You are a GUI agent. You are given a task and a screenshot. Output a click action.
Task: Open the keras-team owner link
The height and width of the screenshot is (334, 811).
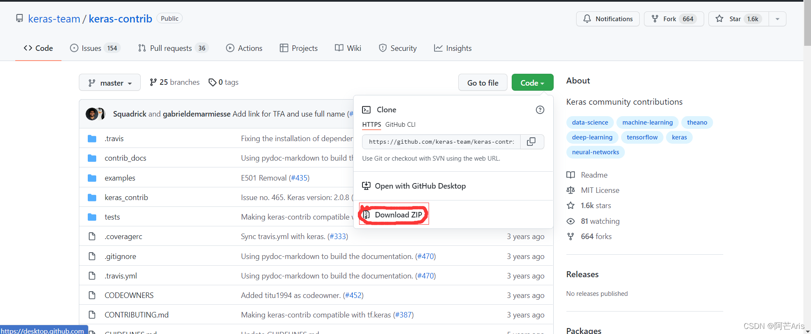click(54, 19)
